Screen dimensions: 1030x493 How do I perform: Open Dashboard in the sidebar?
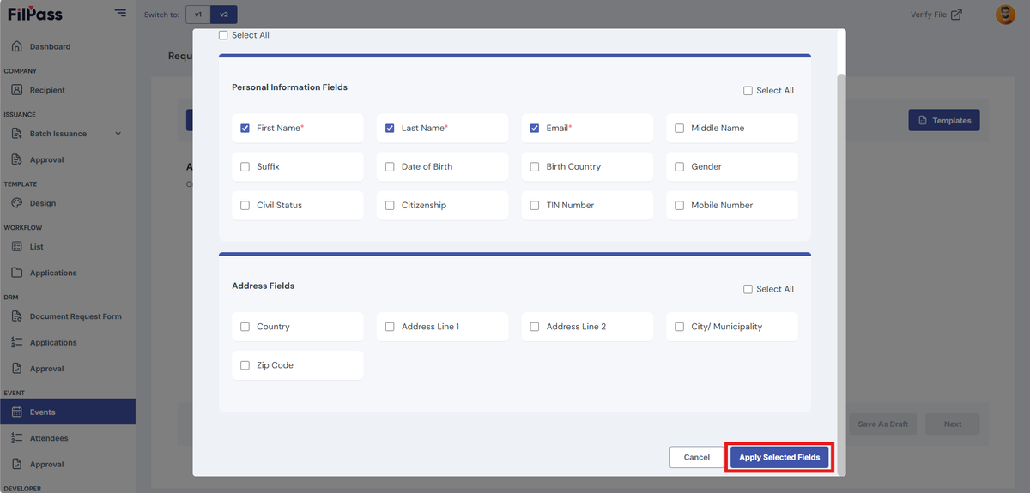(68, 46)
